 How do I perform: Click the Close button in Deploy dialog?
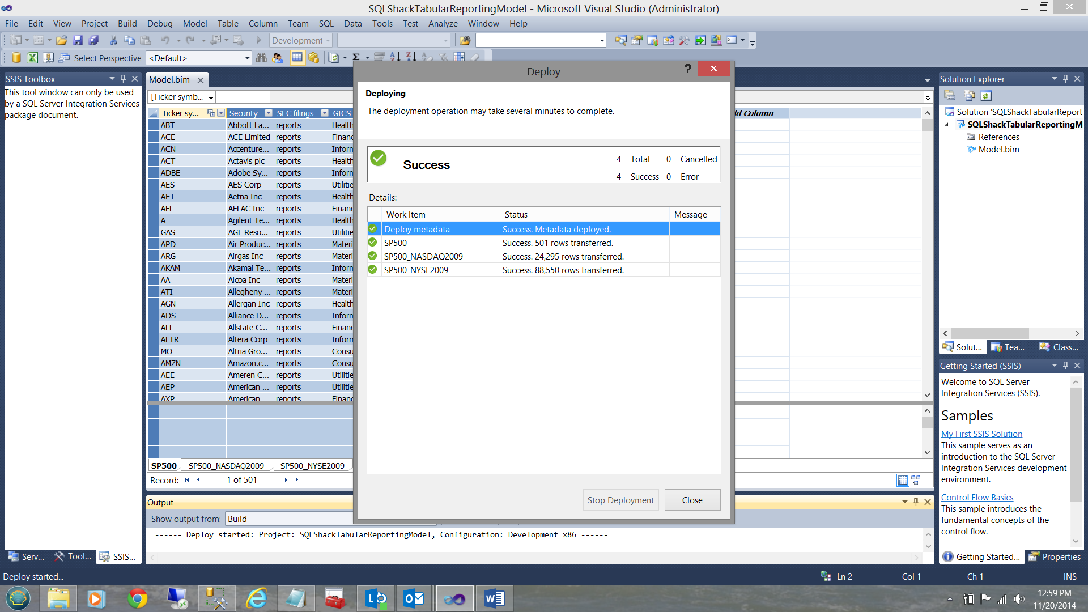click(692, 500)
